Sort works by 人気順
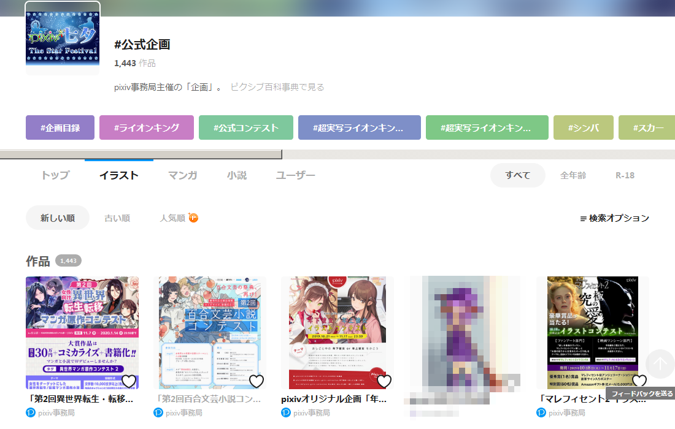 (172, 218)
